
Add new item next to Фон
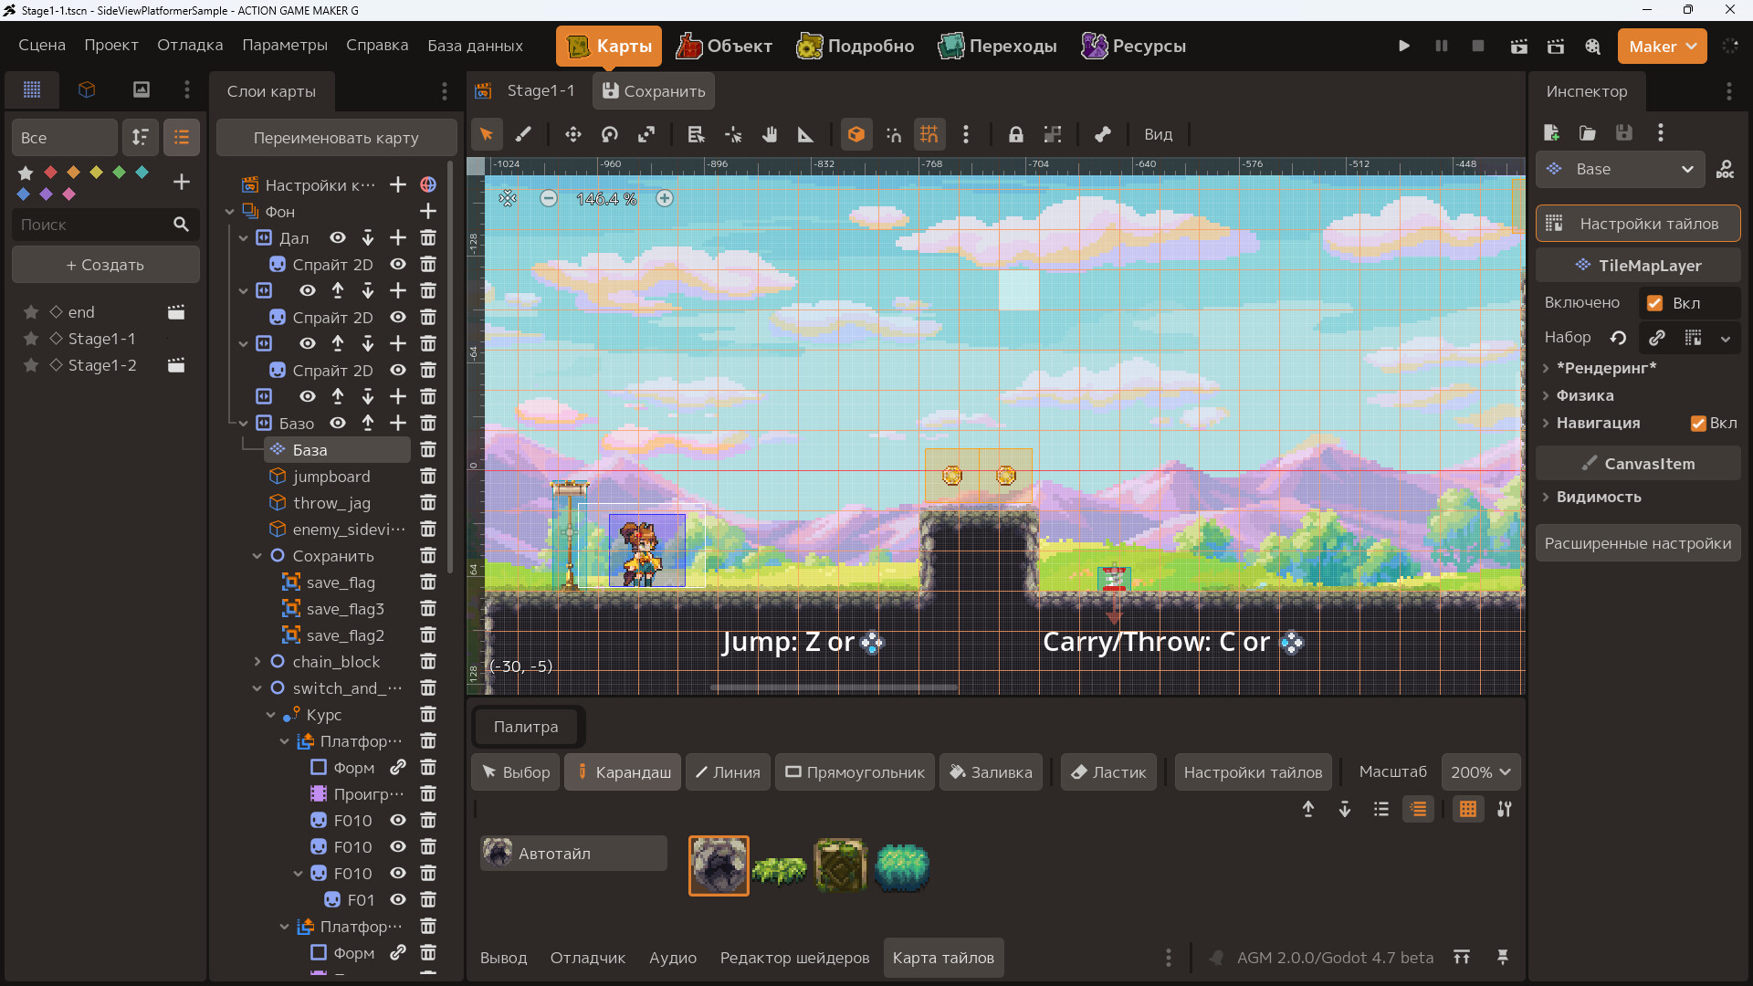pos(427,211)
